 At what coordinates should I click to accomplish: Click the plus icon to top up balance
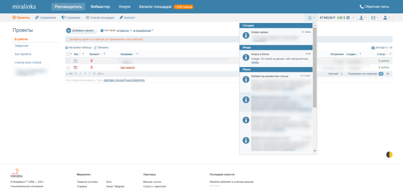pyautogui.click(x=348, y=18)
